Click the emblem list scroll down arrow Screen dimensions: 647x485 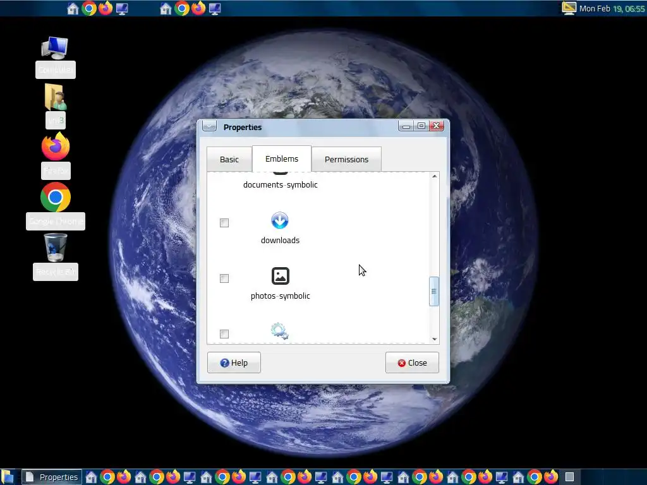click(434, 339)
